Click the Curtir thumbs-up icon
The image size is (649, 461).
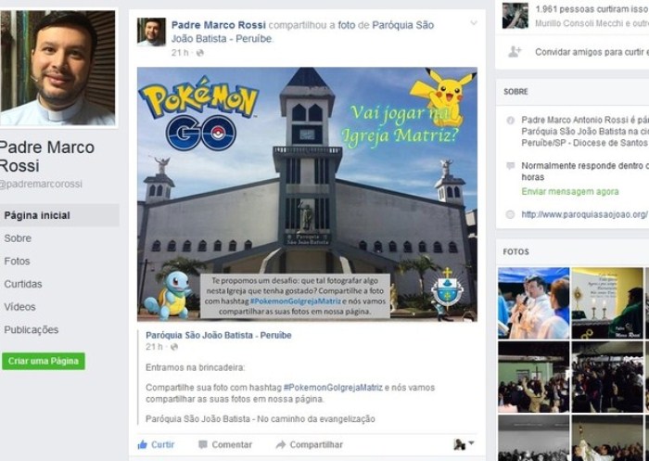pyautogui.click(x=143, y=444)
